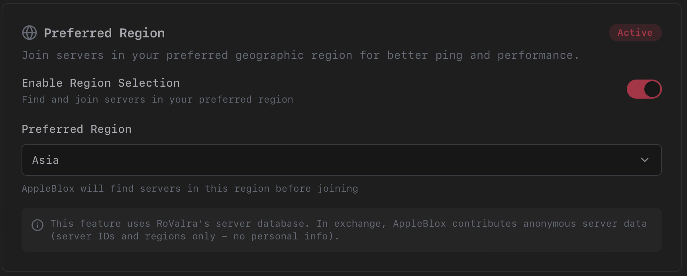The width and height of the screenshot is (687, 276).
Task: Click the info circle before the RoValra message
Action: 37,225
